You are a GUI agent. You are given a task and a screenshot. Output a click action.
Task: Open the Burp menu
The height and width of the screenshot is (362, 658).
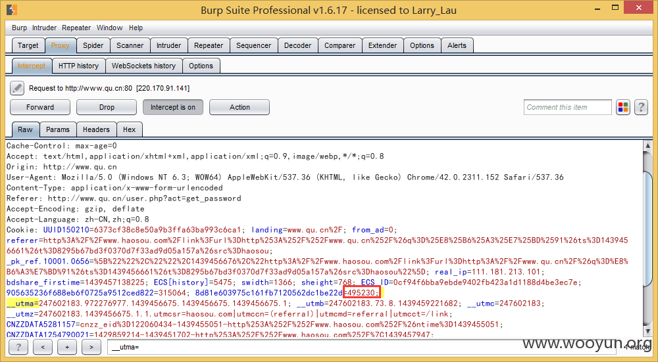point(19,28)
